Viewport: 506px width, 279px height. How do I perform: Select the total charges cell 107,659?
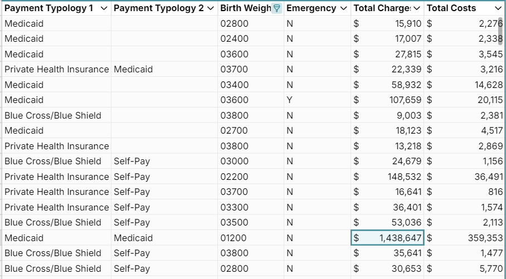coord(387,100)
